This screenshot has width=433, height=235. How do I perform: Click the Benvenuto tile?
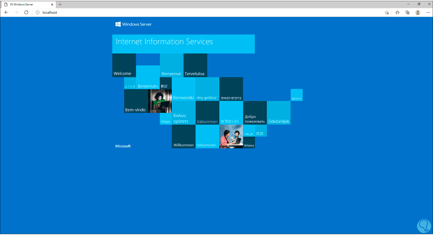(x=148, y=77)
